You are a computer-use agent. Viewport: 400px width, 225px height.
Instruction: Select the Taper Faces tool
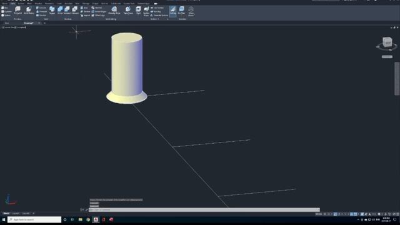tap(128, 11)
